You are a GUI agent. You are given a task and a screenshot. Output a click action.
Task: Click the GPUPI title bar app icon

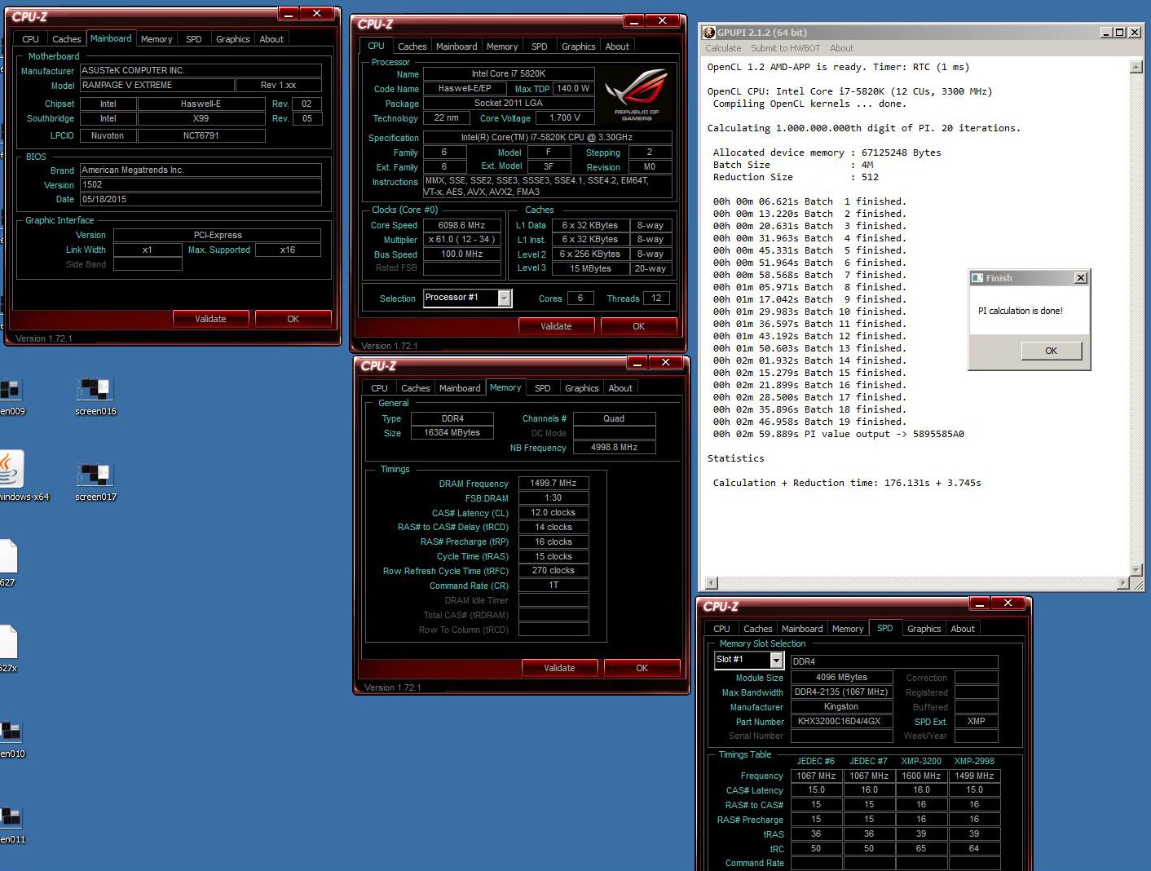pyautogui.click(x=708, y=33)
